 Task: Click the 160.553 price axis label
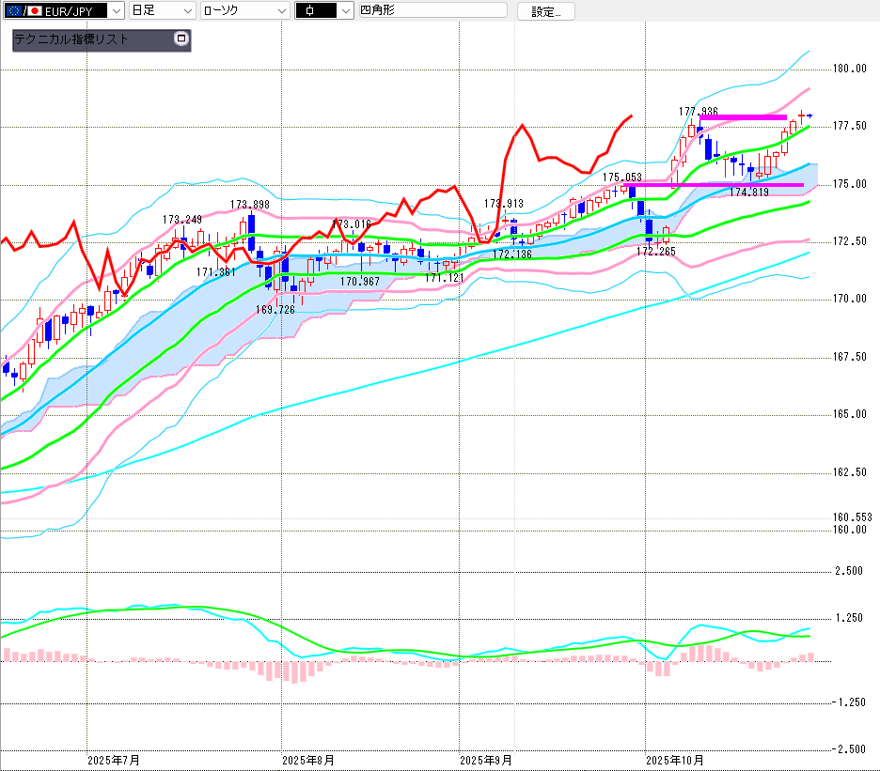[852, 517]
